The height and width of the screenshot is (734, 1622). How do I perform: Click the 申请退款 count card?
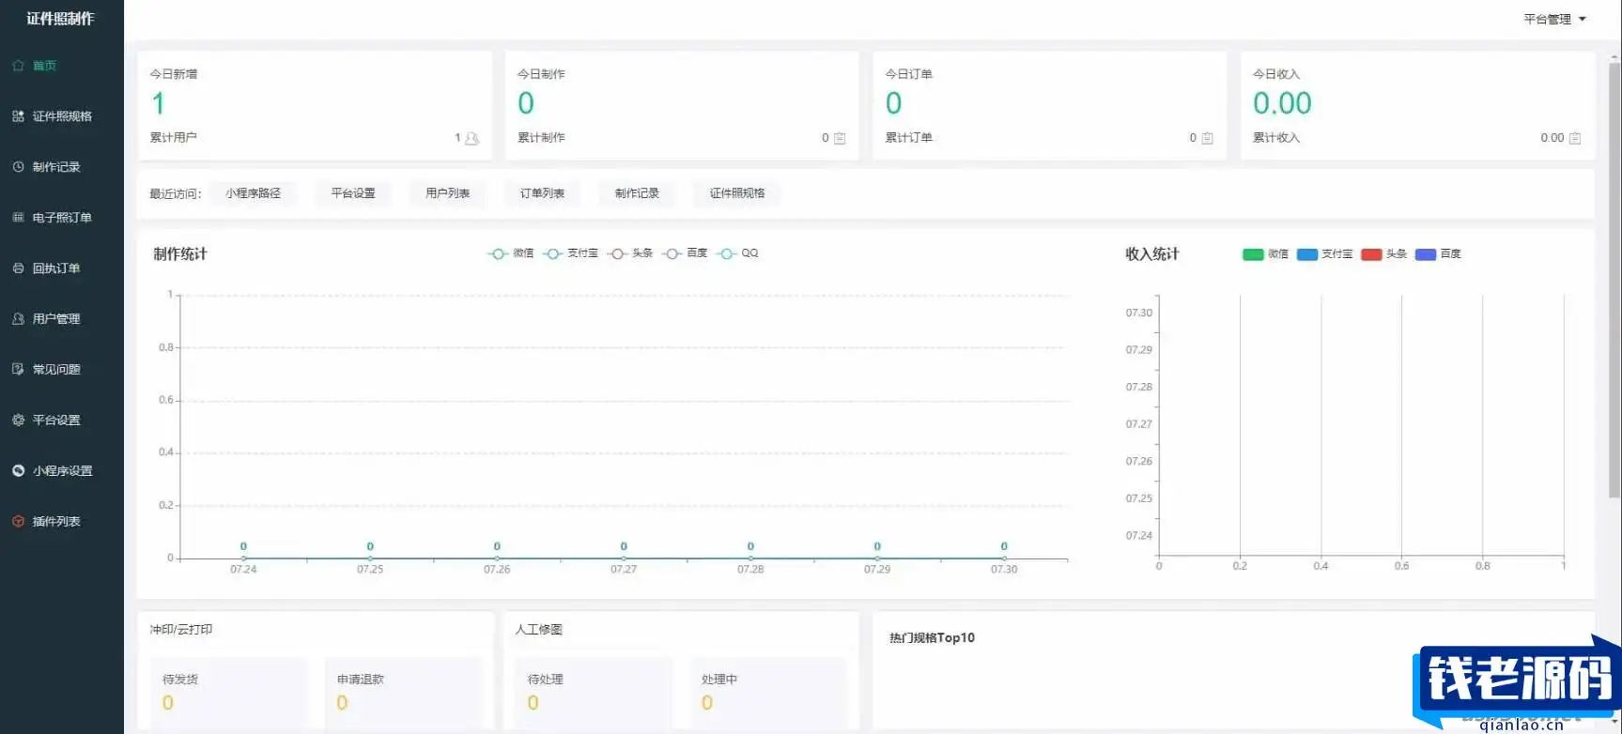[x=403, y=693]
